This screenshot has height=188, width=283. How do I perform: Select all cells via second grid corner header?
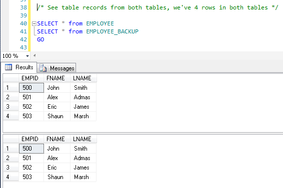click(11, 139)
